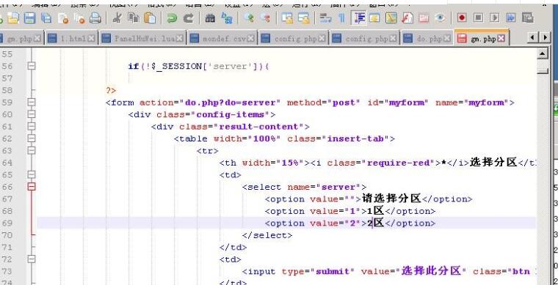Screen dimensions: 558x285
Task: Click the tab bar right scroll arrow
Action: tap(546, 37)
